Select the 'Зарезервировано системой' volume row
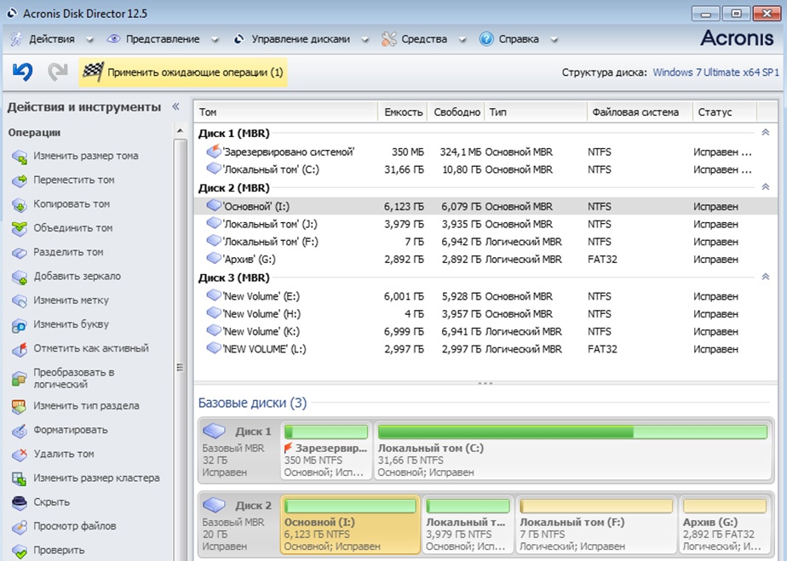The height and width of the screenshot is (561, 787). (485, 152)
